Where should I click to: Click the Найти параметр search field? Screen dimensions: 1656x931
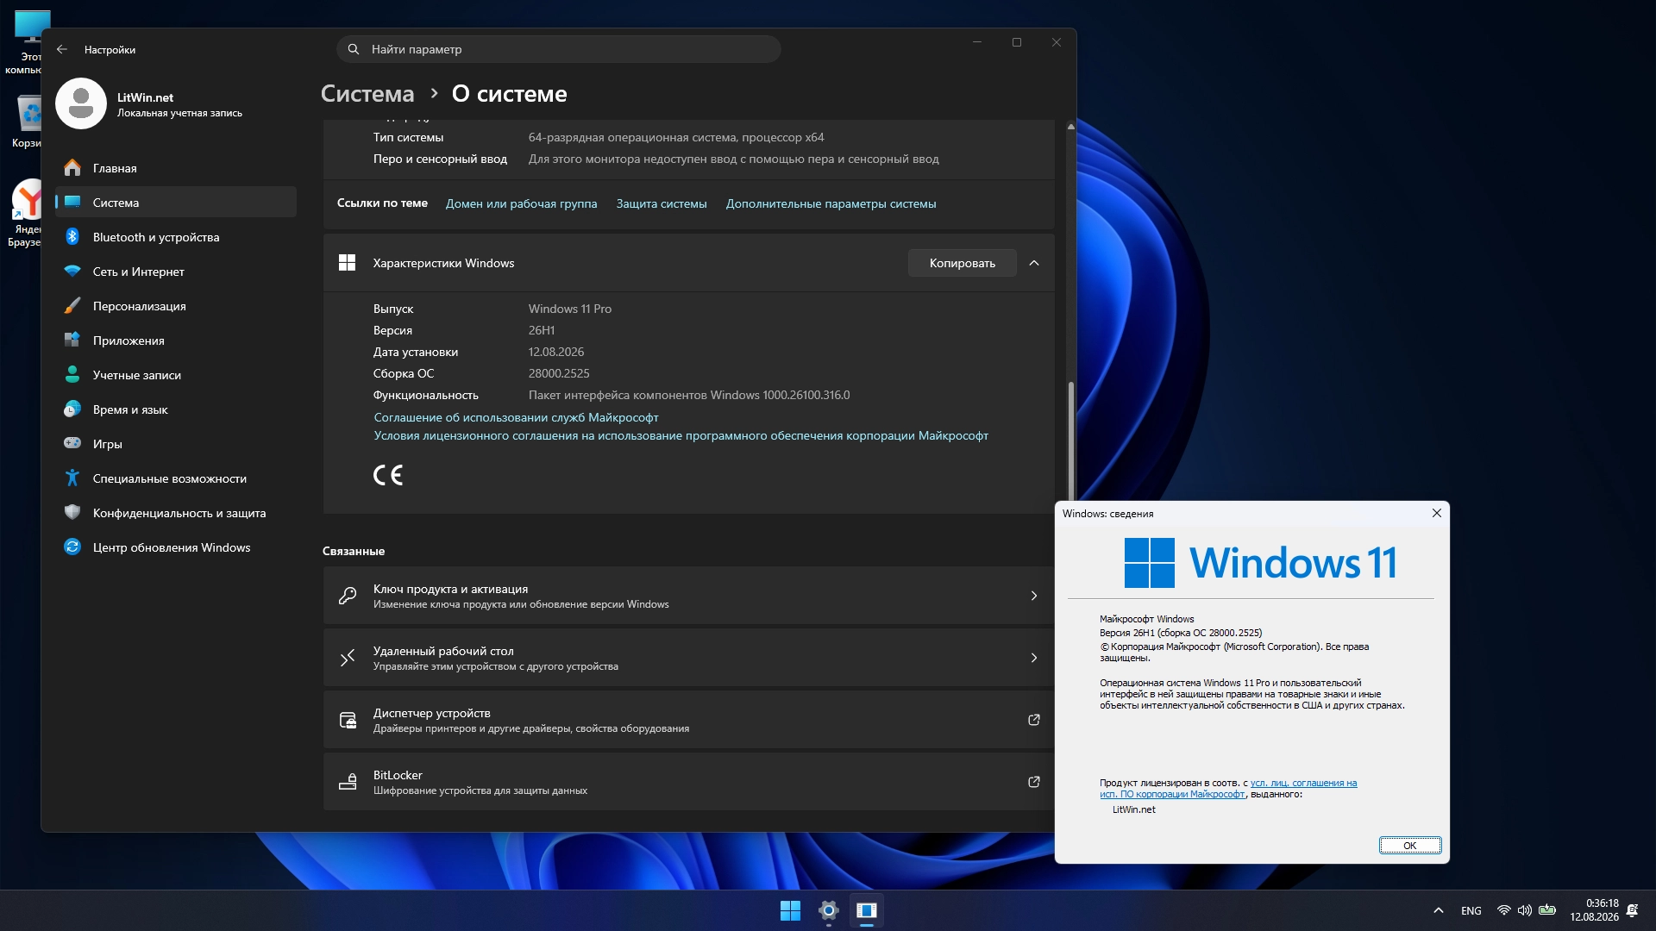[559, 49]
